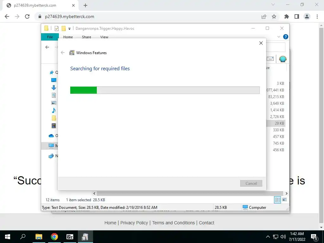The image size is (324, 243).
Task: Click the Chrome forward arrow
Action: click(x=17, y=16)
